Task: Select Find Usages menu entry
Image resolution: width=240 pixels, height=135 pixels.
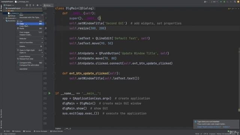Action: pyautogui.click(x=30, y=33)
